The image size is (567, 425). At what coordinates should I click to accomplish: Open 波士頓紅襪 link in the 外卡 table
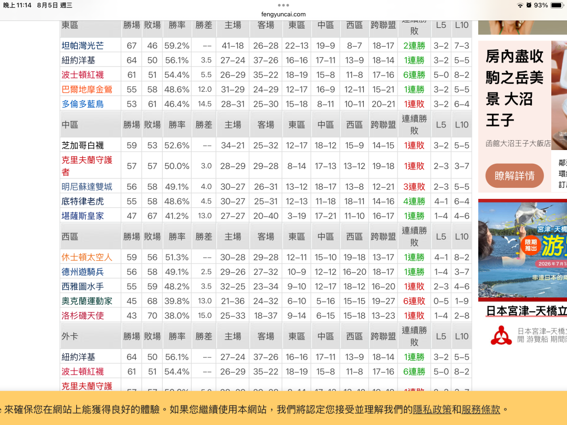82,371
